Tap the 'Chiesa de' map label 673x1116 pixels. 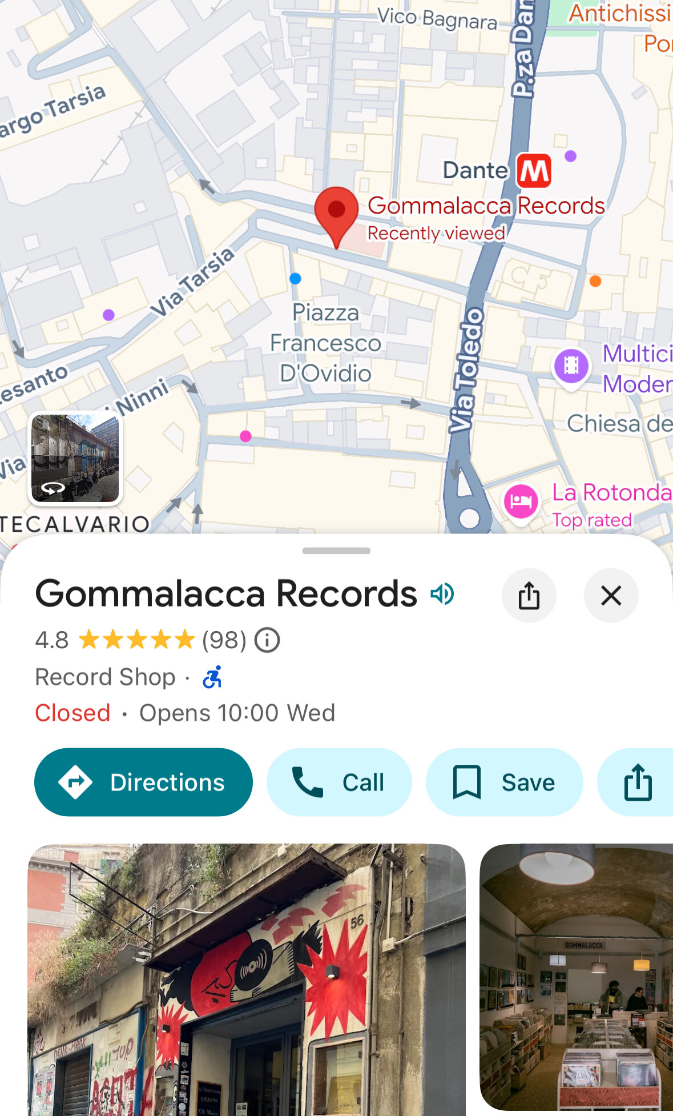pyautogui.click(x=619, y=424)
